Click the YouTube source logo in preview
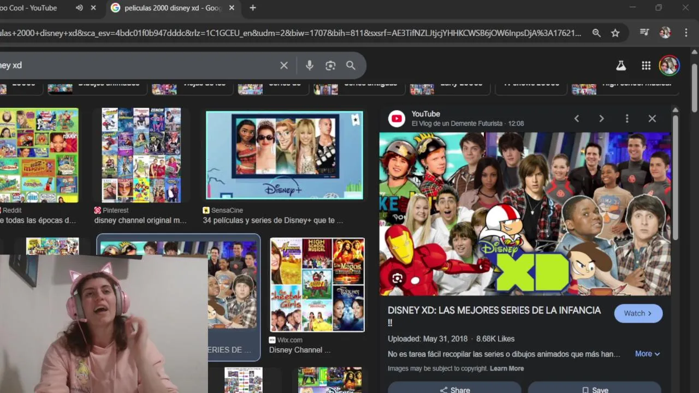Screen dimensions: 699x393 point(397,118)
